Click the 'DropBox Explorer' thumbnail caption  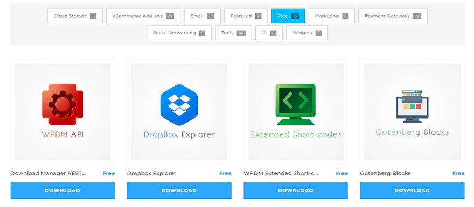(x=179, y=134)
